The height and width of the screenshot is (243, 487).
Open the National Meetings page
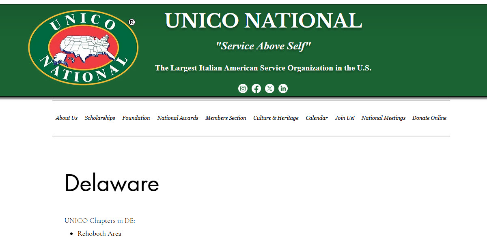coord(384,118)
